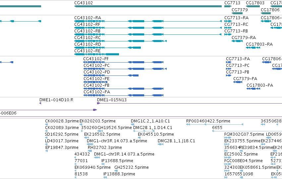Click the 434332 feature label
282x179 pixels.
tap(82, 154)
